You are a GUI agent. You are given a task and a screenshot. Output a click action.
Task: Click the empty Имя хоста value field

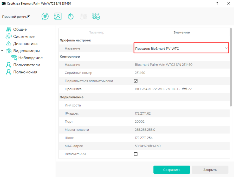tap(182, 105)
